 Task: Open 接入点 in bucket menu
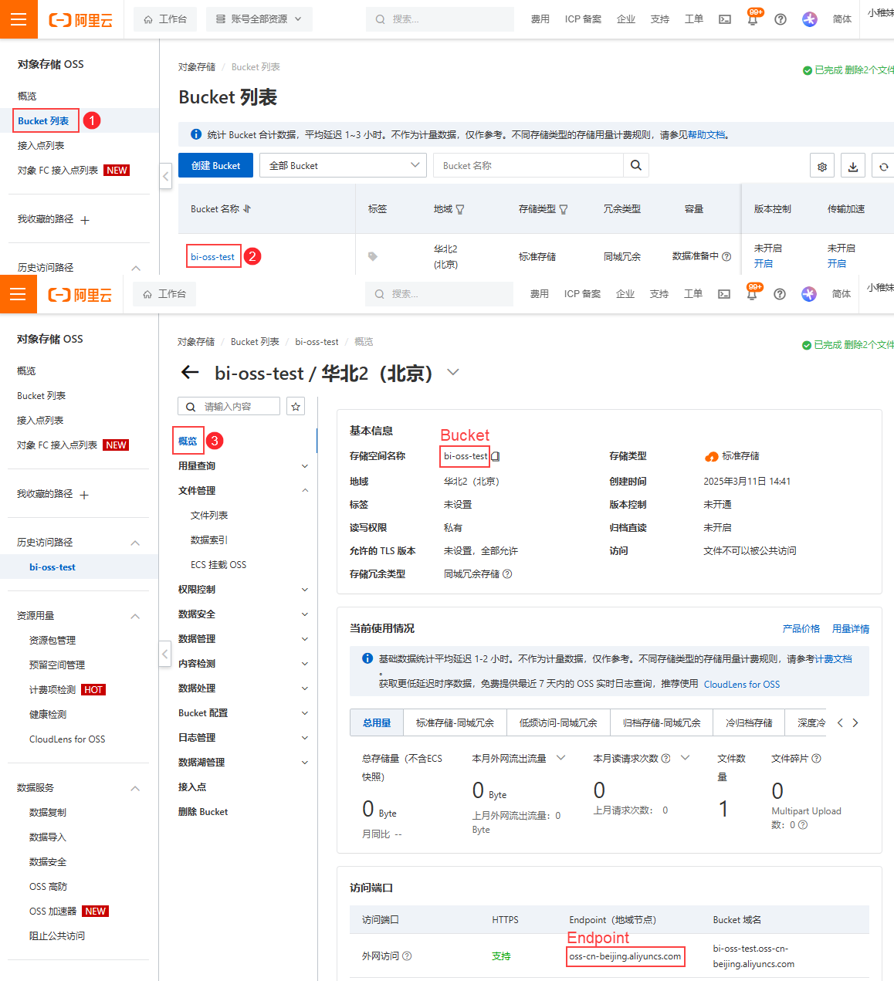(192, 787)
